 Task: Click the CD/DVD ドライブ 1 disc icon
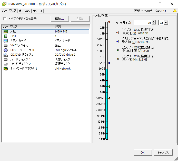point(6,55)
